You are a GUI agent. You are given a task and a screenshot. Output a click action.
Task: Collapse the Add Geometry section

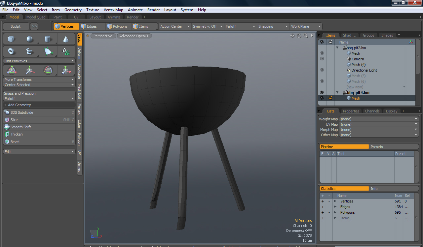tap(6, 105)
